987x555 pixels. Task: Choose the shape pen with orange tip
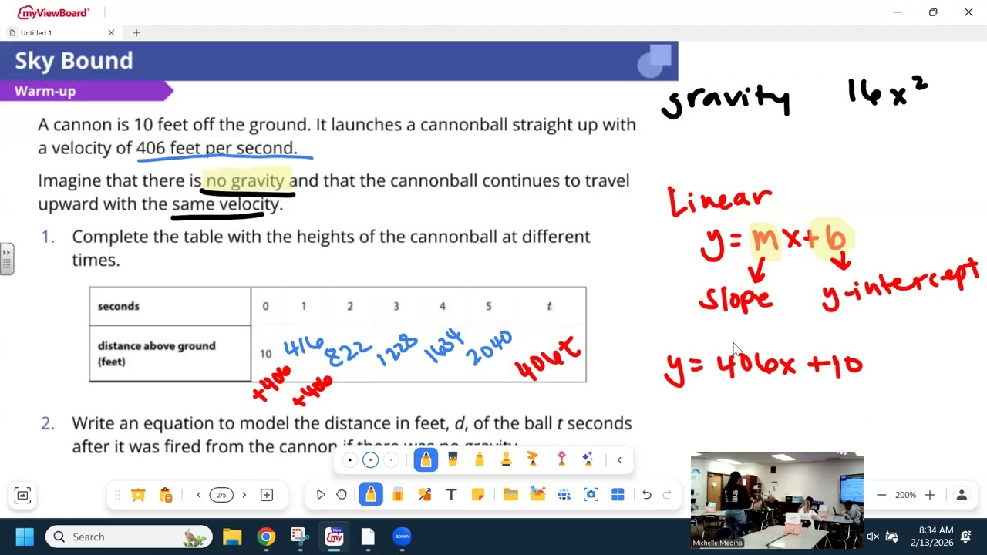pyautogui.click(x=533, y=460)
